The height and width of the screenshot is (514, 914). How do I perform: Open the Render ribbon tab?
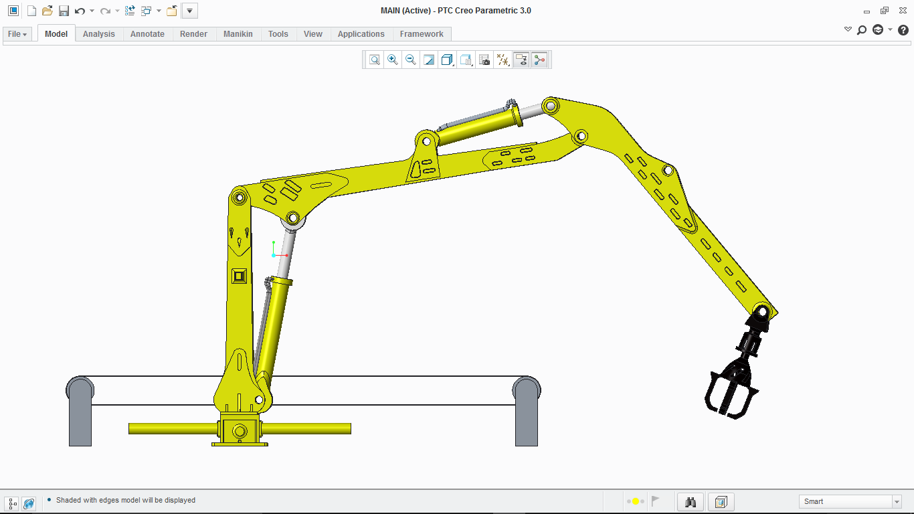pyautogui.click(x=193, y=34)
